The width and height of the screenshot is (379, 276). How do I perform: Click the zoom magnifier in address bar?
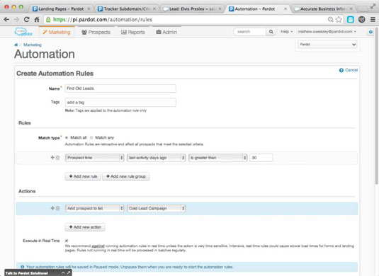coord(330,20)
